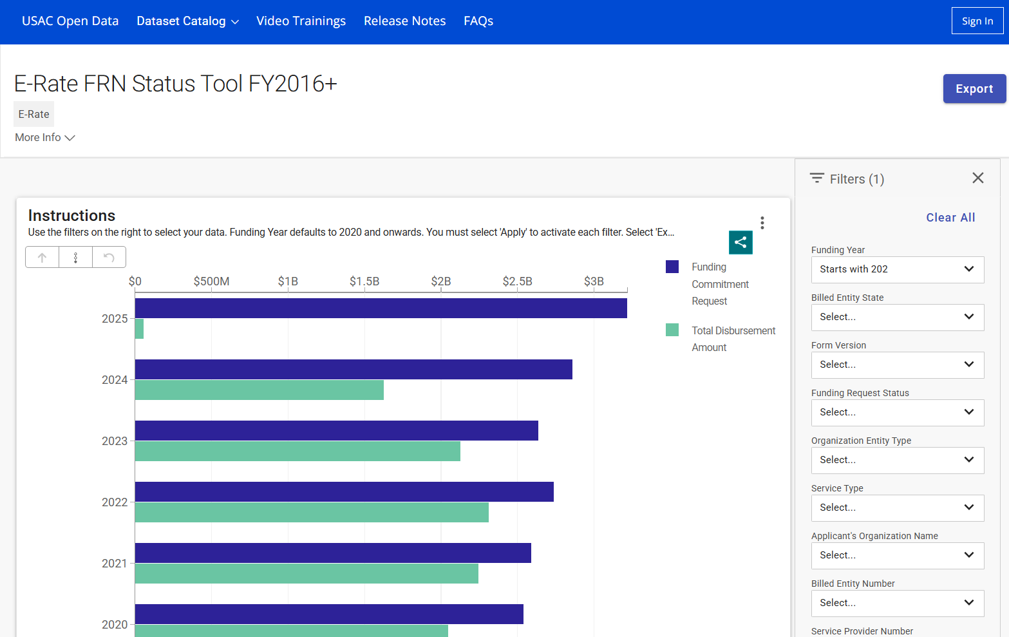This screenshot has width=1009, height=637.
Task: Toggle Total Disbursement Amount legend swatch
Action: pos(672,330)
